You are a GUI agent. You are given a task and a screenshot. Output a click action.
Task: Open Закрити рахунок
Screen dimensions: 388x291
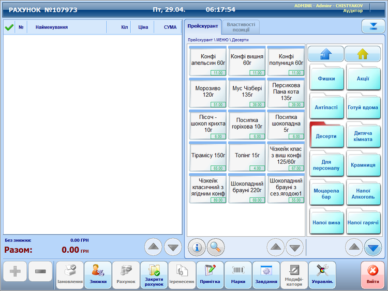pyautogui.click(x=154, y=274)
